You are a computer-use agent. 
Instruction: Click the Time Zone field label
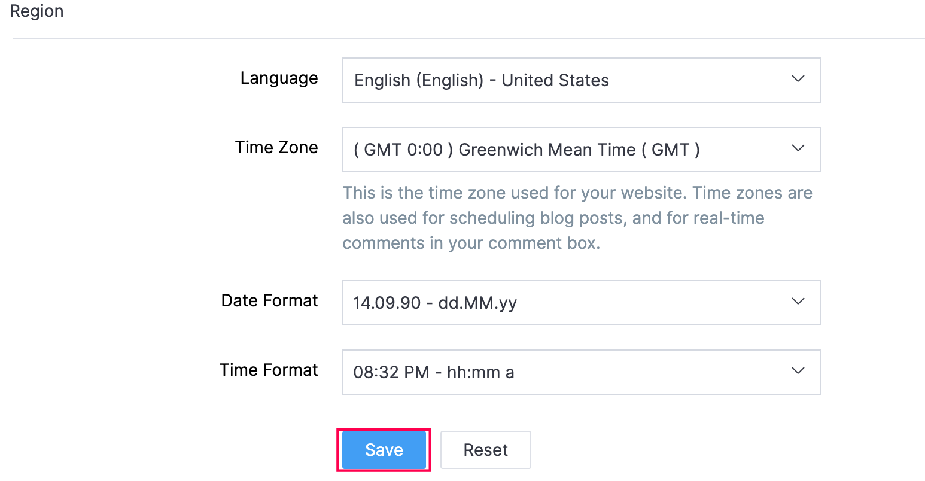point(276,148)
